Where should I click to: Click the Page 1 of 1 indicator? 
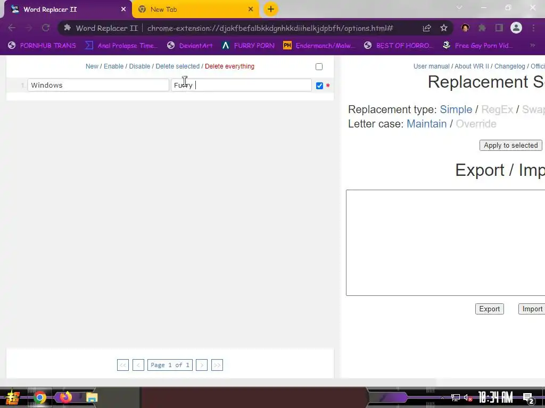tap(170, 365)
